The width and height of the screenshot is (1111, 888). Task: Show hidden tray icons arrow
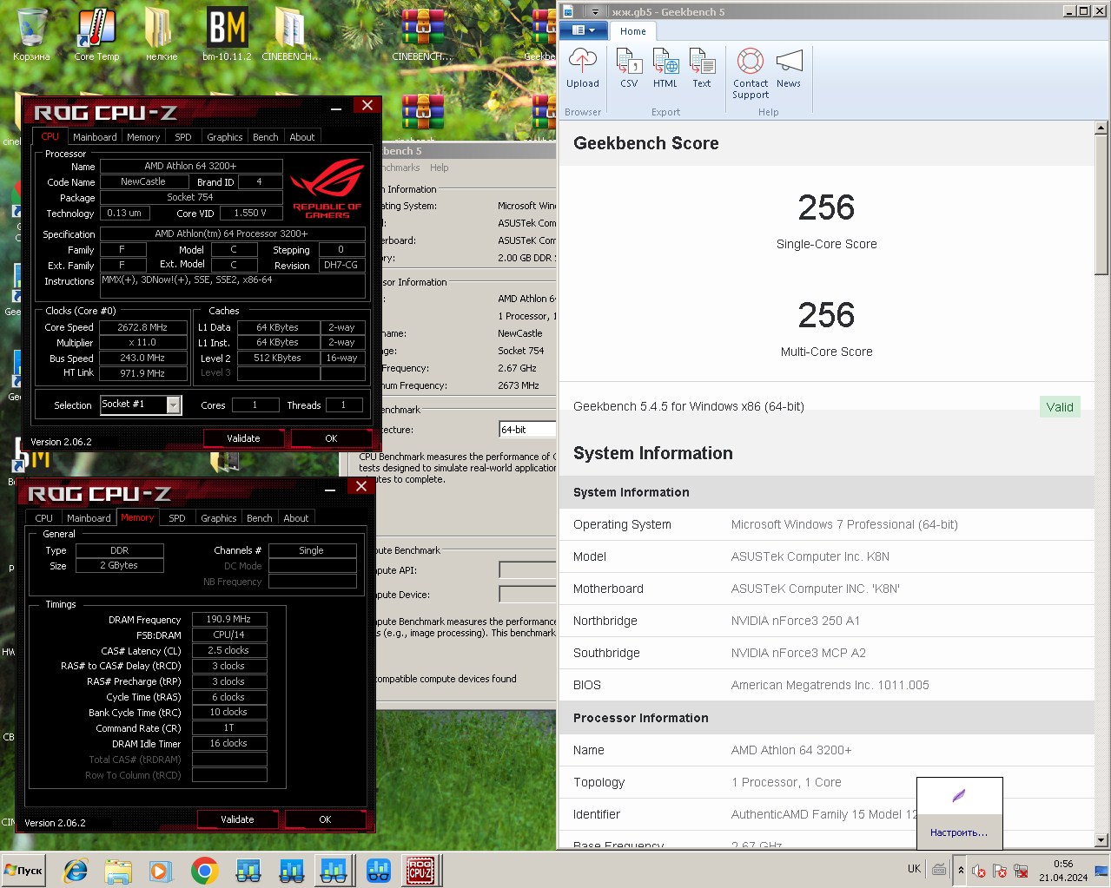tap(961, 870)
